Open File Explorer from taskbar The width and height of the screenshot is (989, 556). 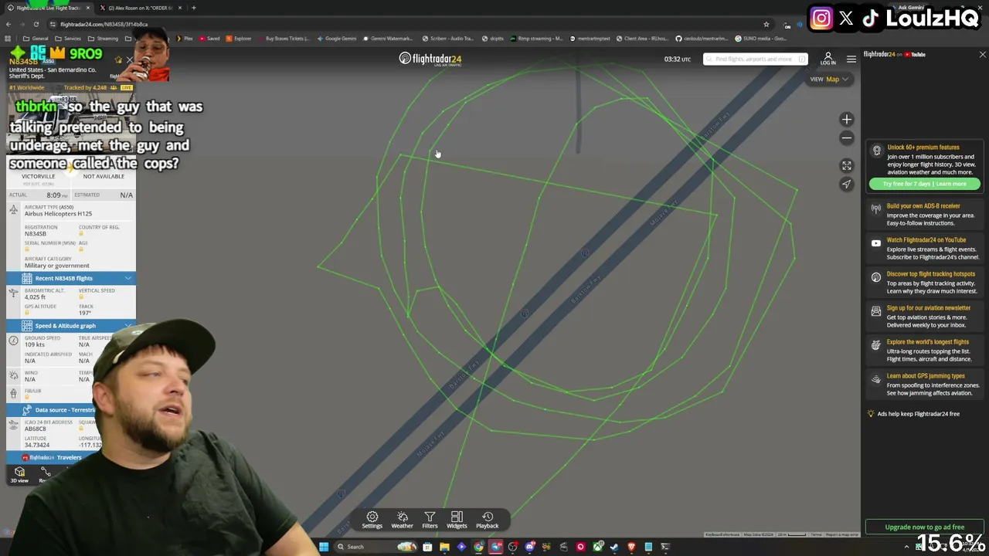point(444,547)
